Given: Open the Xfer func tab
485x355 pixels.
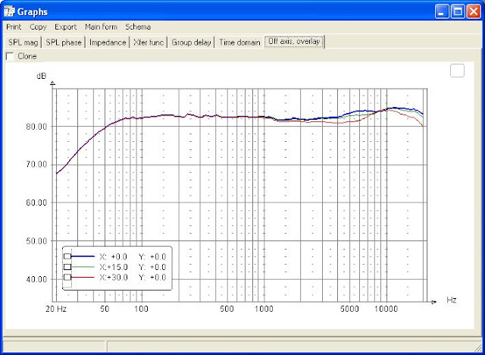Looking at the screenshot, I should [x=149, y=42].
